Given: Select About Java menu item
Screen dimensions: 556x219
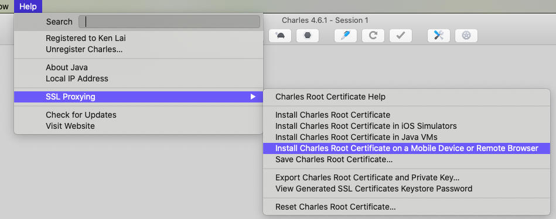Looking at the screenshot, I should point(138,67).
